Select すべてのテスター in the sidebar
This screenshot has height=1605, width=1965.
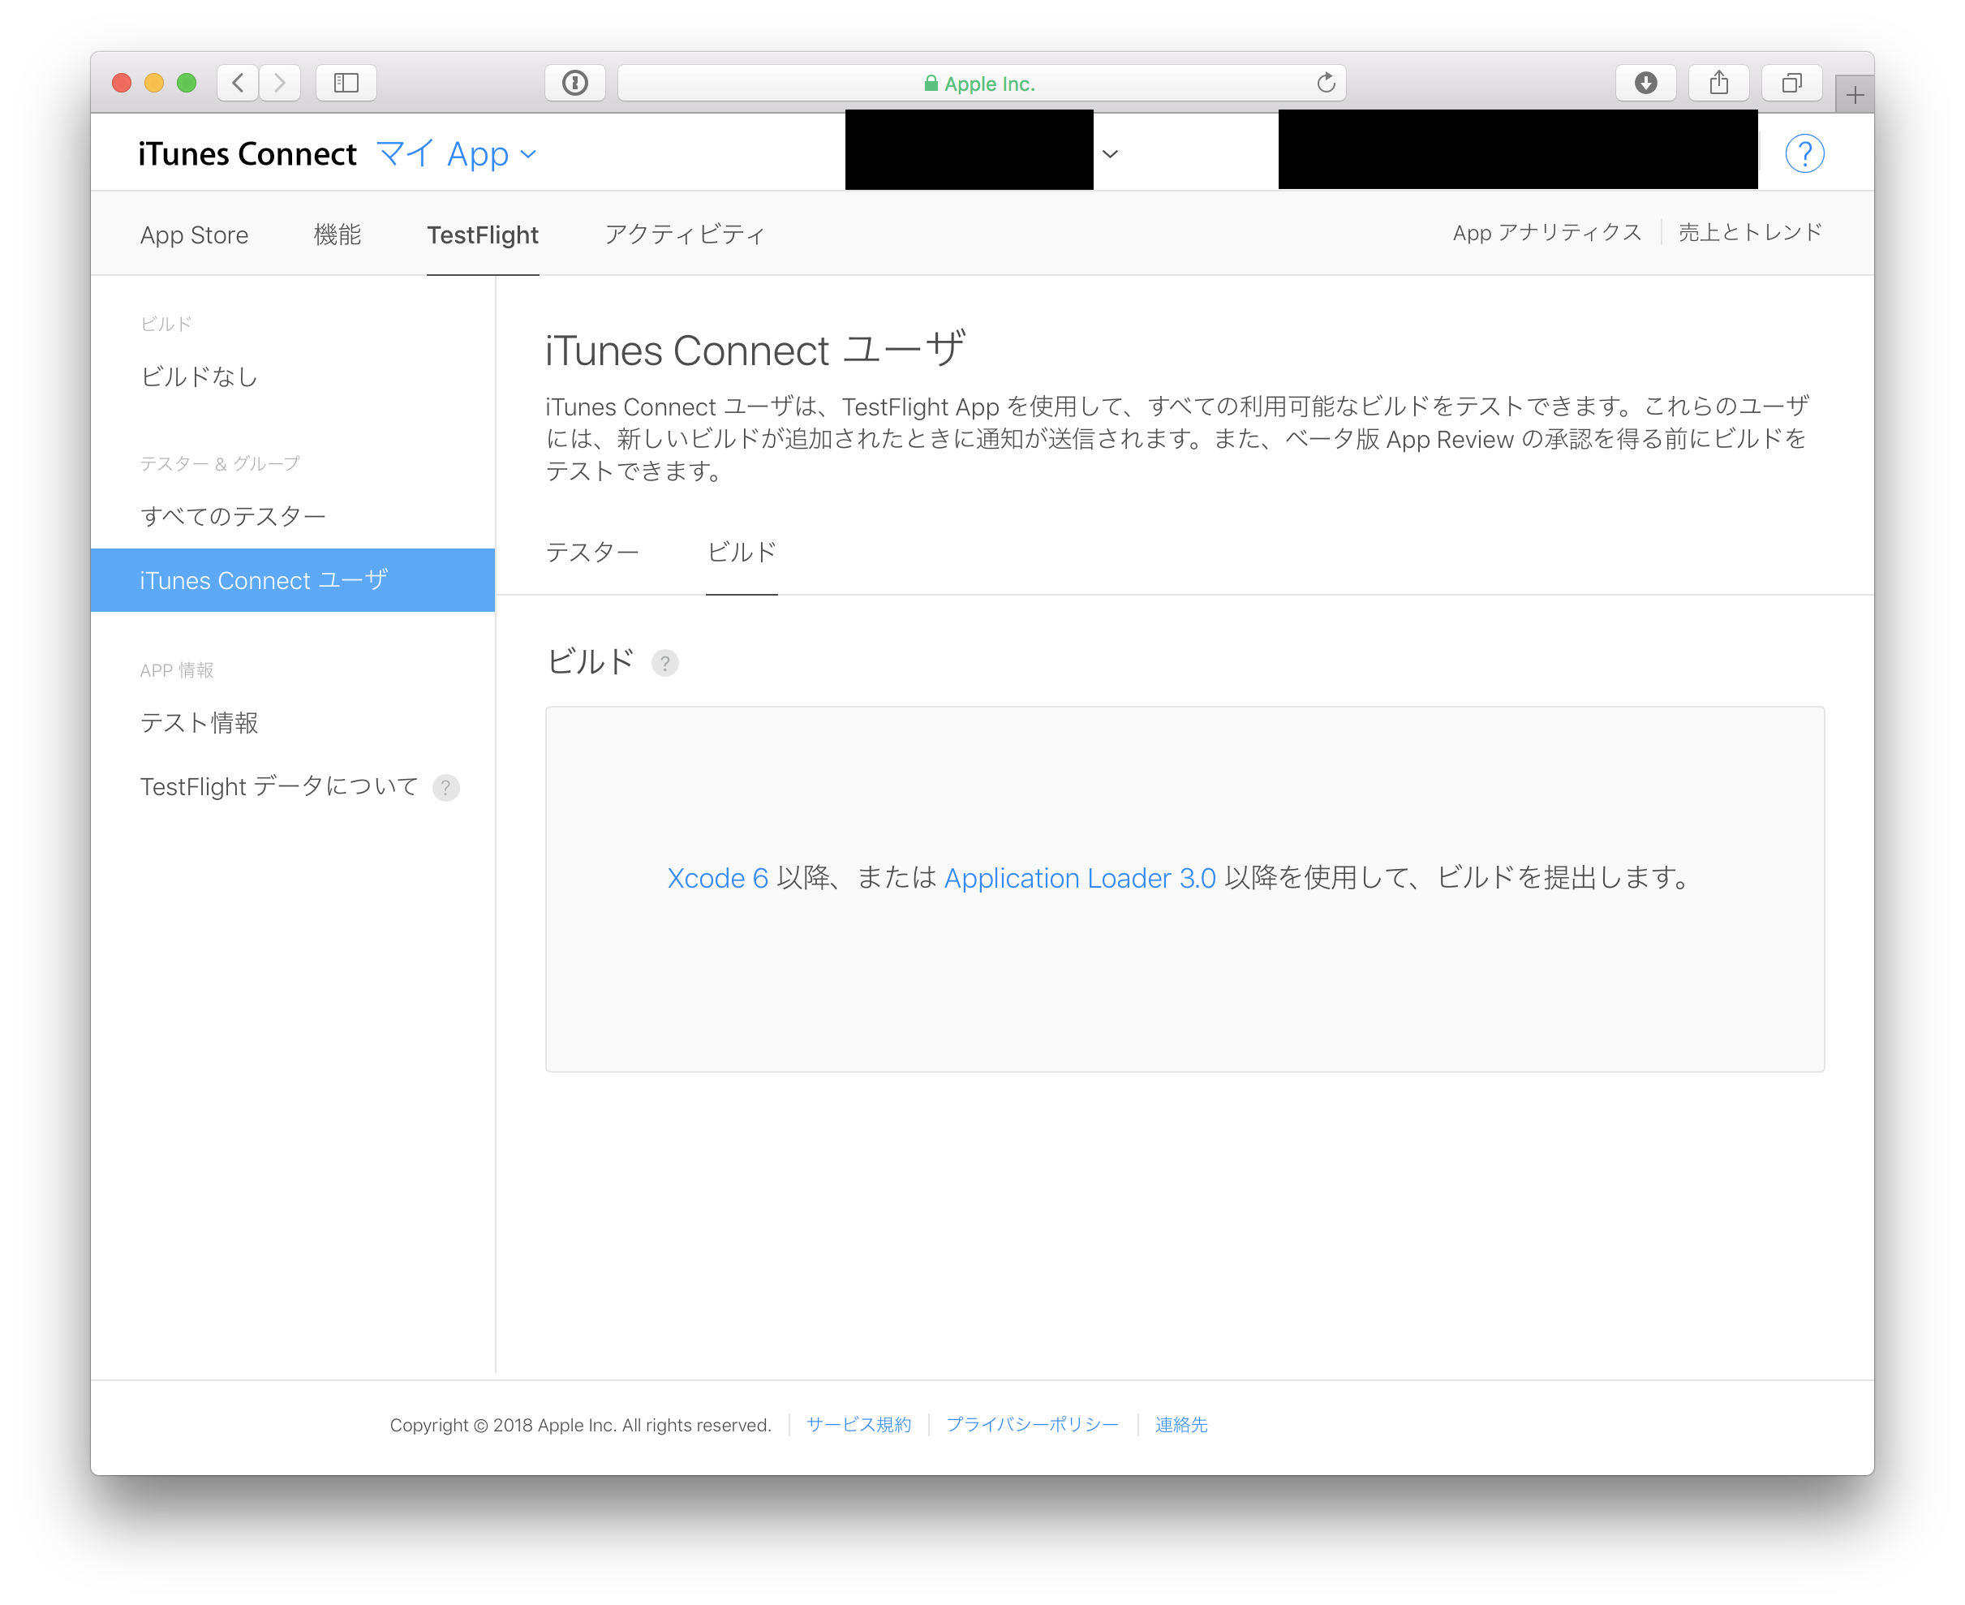click(x=232, y=515)
